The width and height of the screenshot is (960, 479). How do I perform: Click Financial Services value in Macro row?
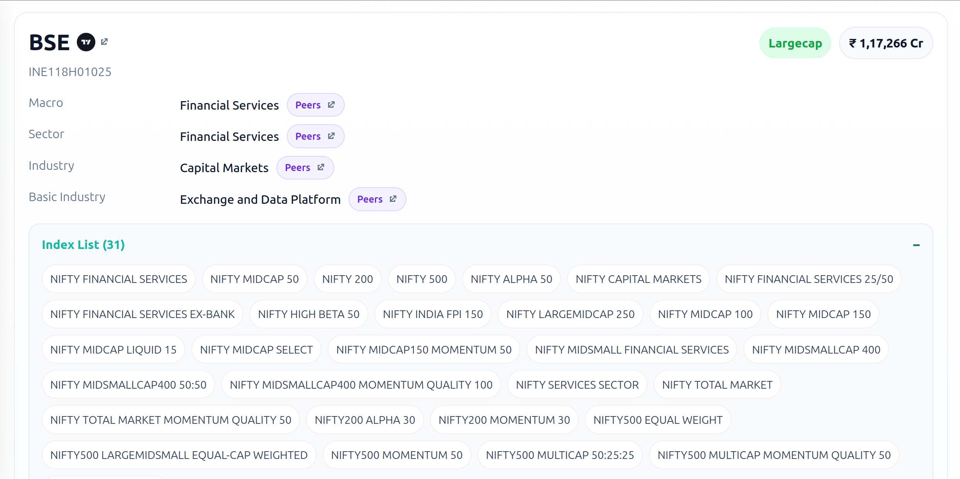pyautogui.click(x=229, y=105)
